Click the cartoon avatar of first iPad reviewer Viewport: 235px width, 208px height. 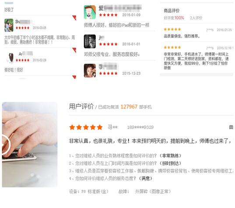coord(90,12)
